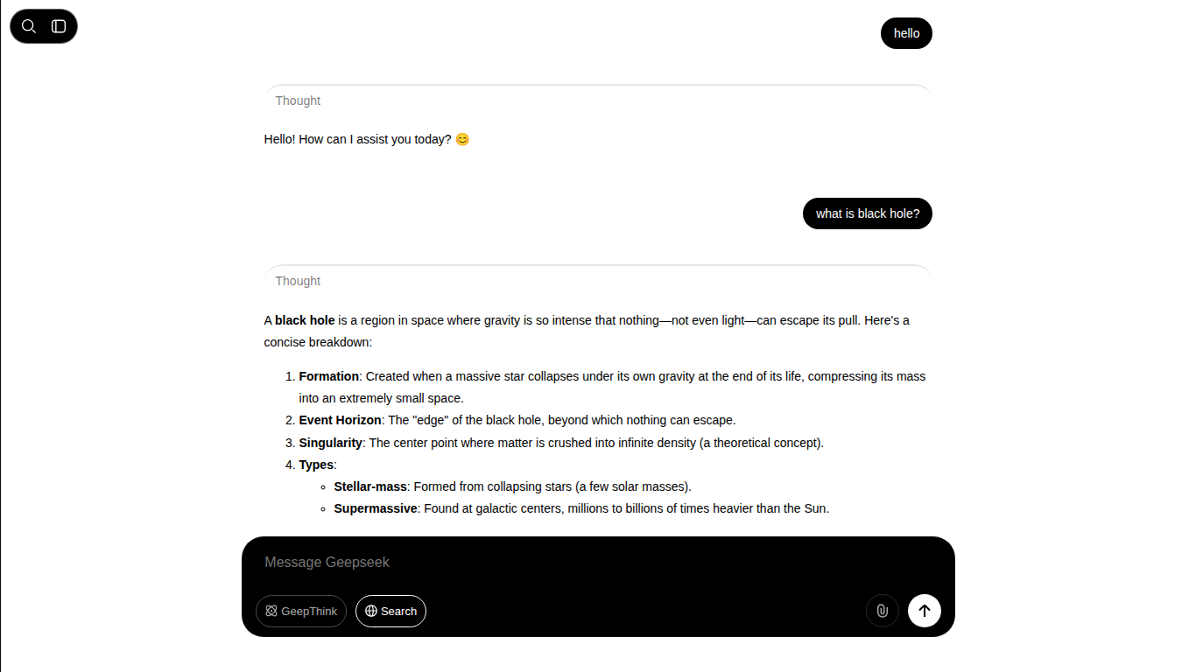This screenshot has width=1196, height=672.
Task: Enable the GeepThink mode toggle
Action: (301, 612)
